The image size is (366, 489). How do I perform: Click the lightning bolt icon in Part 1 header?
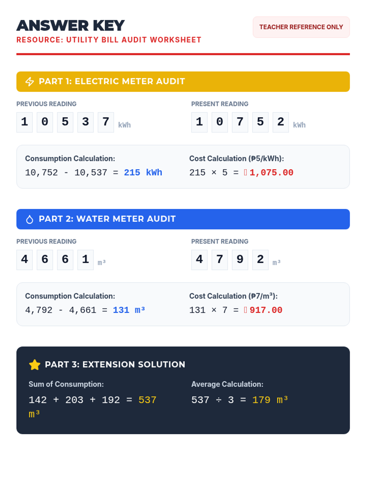[x=30, y=82]
